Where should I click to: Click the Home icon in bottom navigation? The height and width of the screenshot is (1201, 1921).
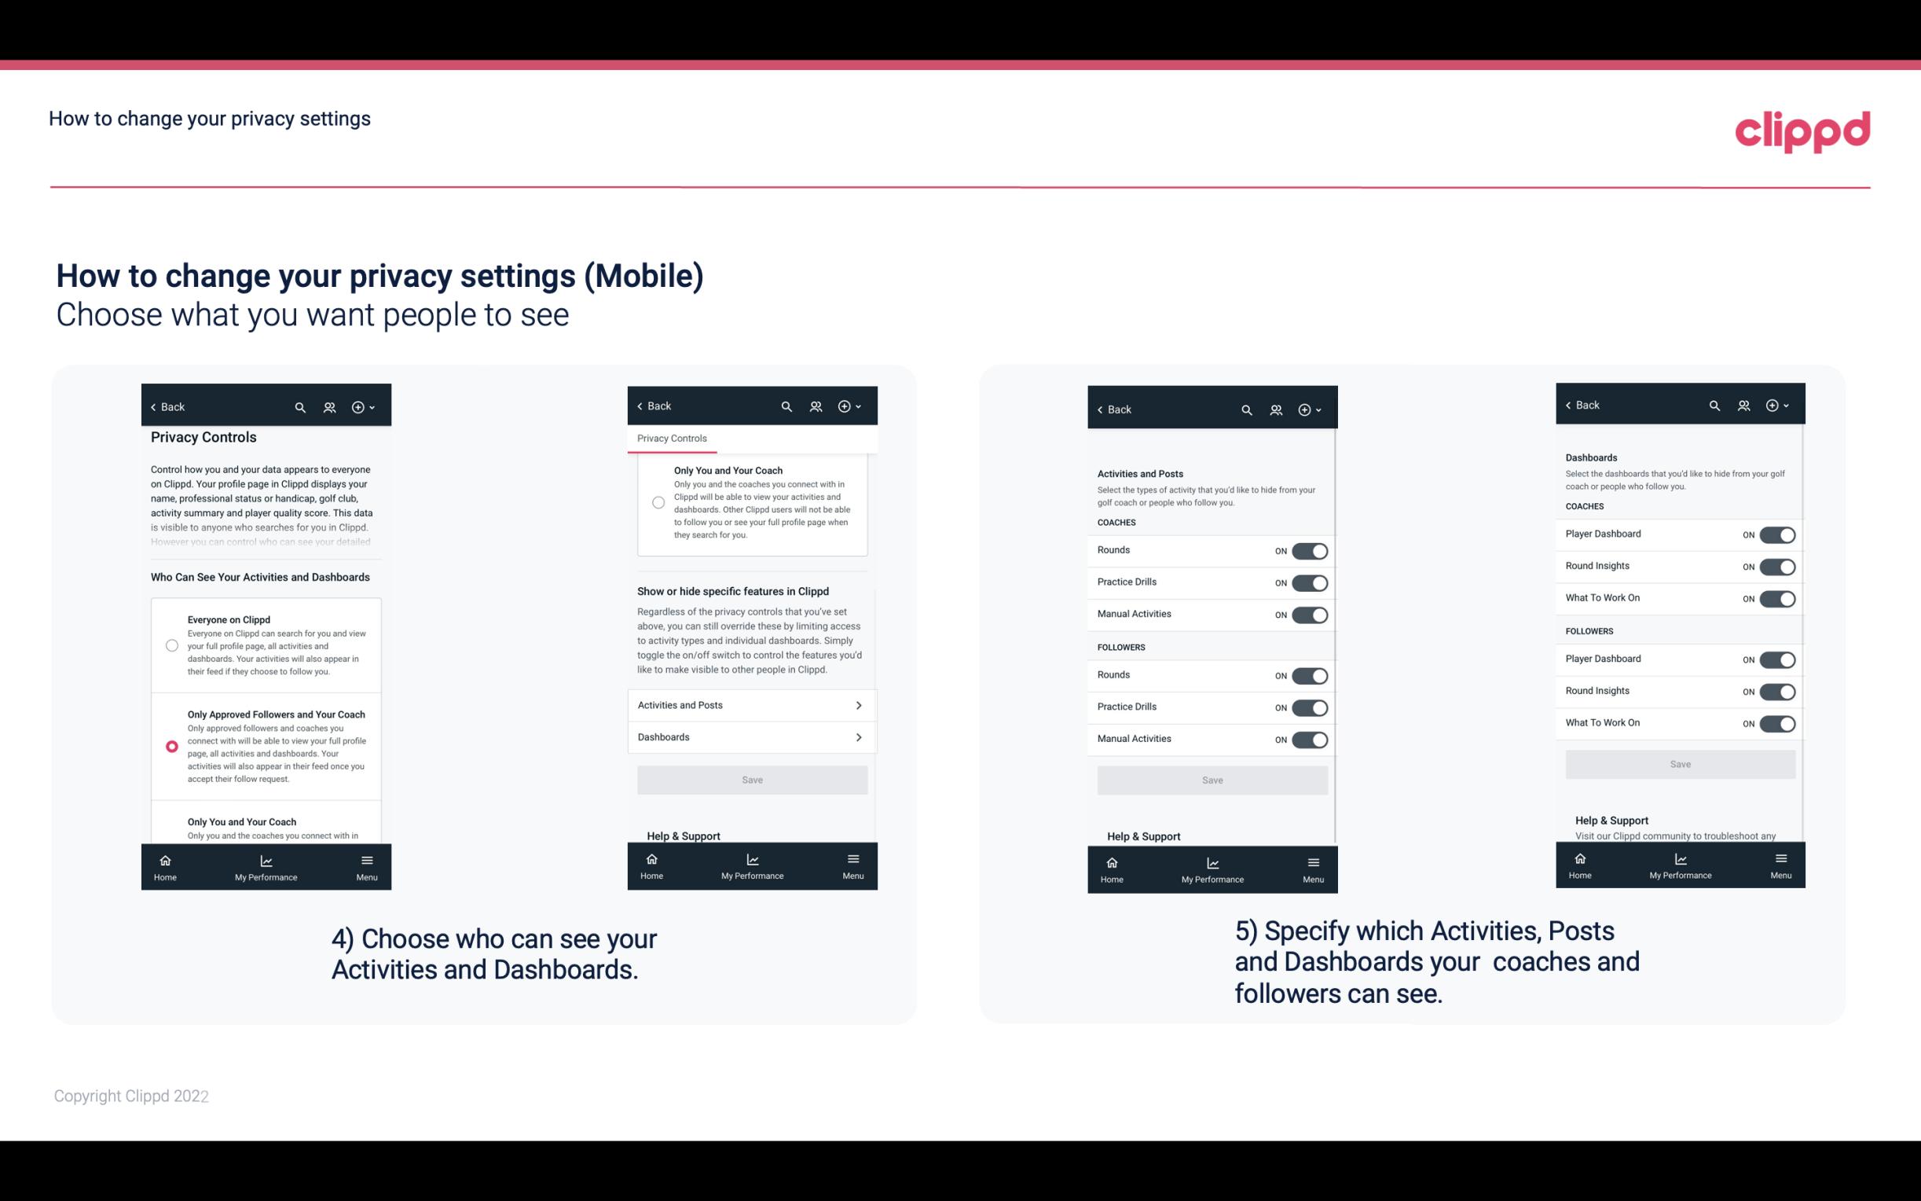click(x=164, y=859)
